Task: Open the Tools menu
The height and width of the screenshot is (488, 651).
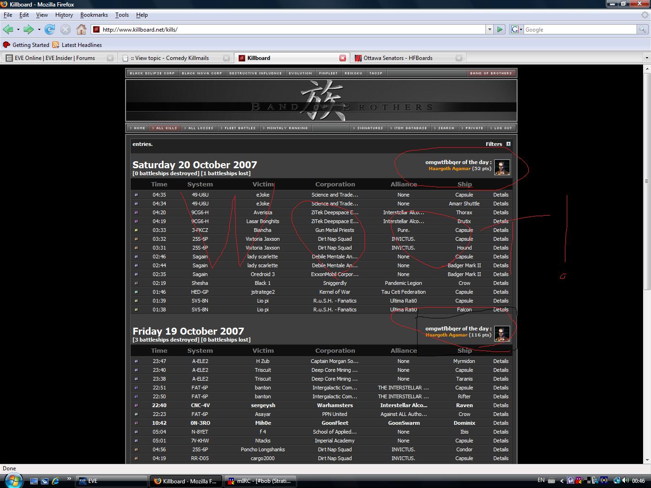Action: [x=122, y=15]
